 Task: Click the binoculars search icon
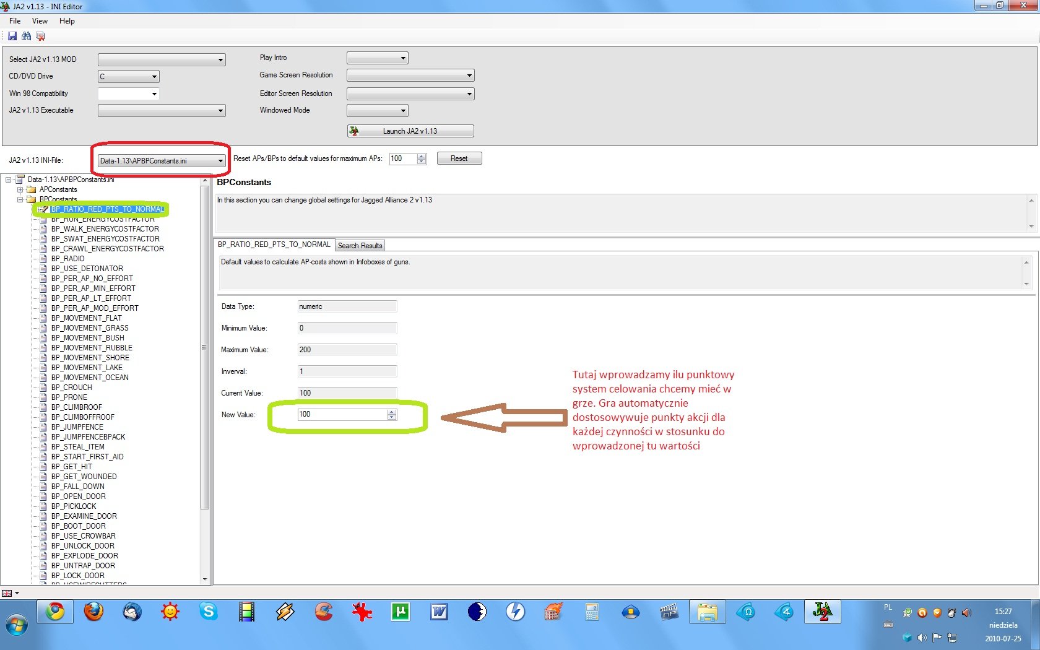(26, 37)
